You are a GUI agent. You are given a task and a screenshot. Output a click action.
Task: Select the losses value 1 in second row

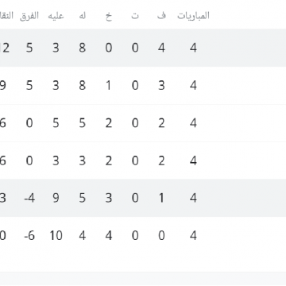click(x=108, y=86)
